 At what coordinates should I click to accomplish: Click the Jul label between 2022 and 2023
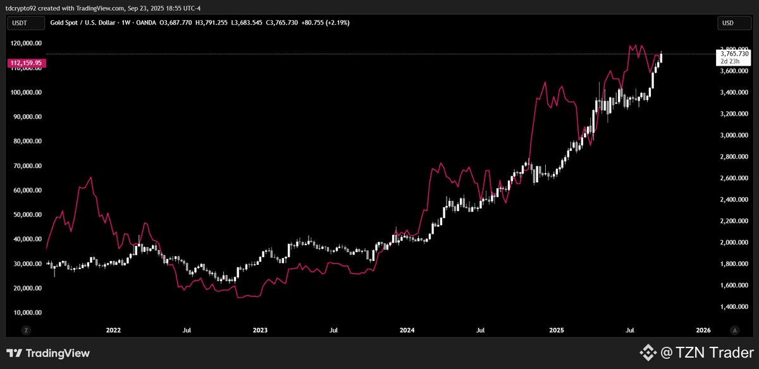click(187, 330)
